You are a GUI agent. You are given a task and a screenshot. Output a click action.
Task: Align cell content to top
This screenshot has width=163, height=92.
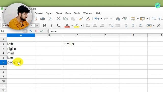pyautogui.click(x=126, y=26)
